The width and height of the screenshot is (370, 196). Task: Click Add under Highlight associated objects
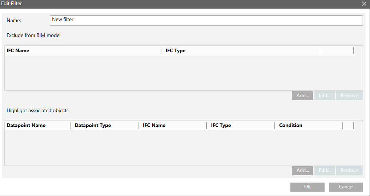302,171
